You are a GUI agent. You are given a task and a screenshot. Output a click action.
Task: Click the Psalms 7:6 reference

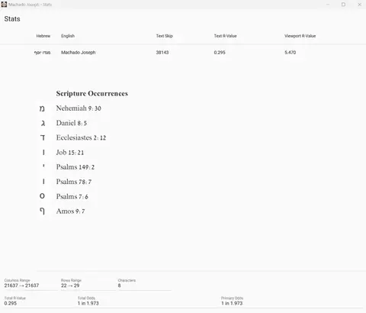(72, 196)
